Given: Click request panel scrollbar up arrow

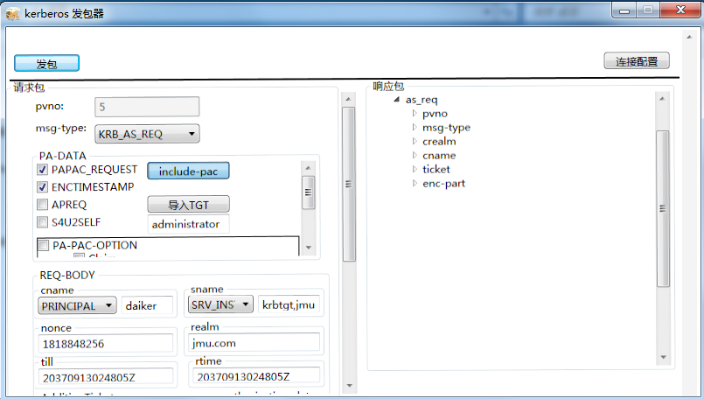Looking at the screenshot, I should click(349, 99).
